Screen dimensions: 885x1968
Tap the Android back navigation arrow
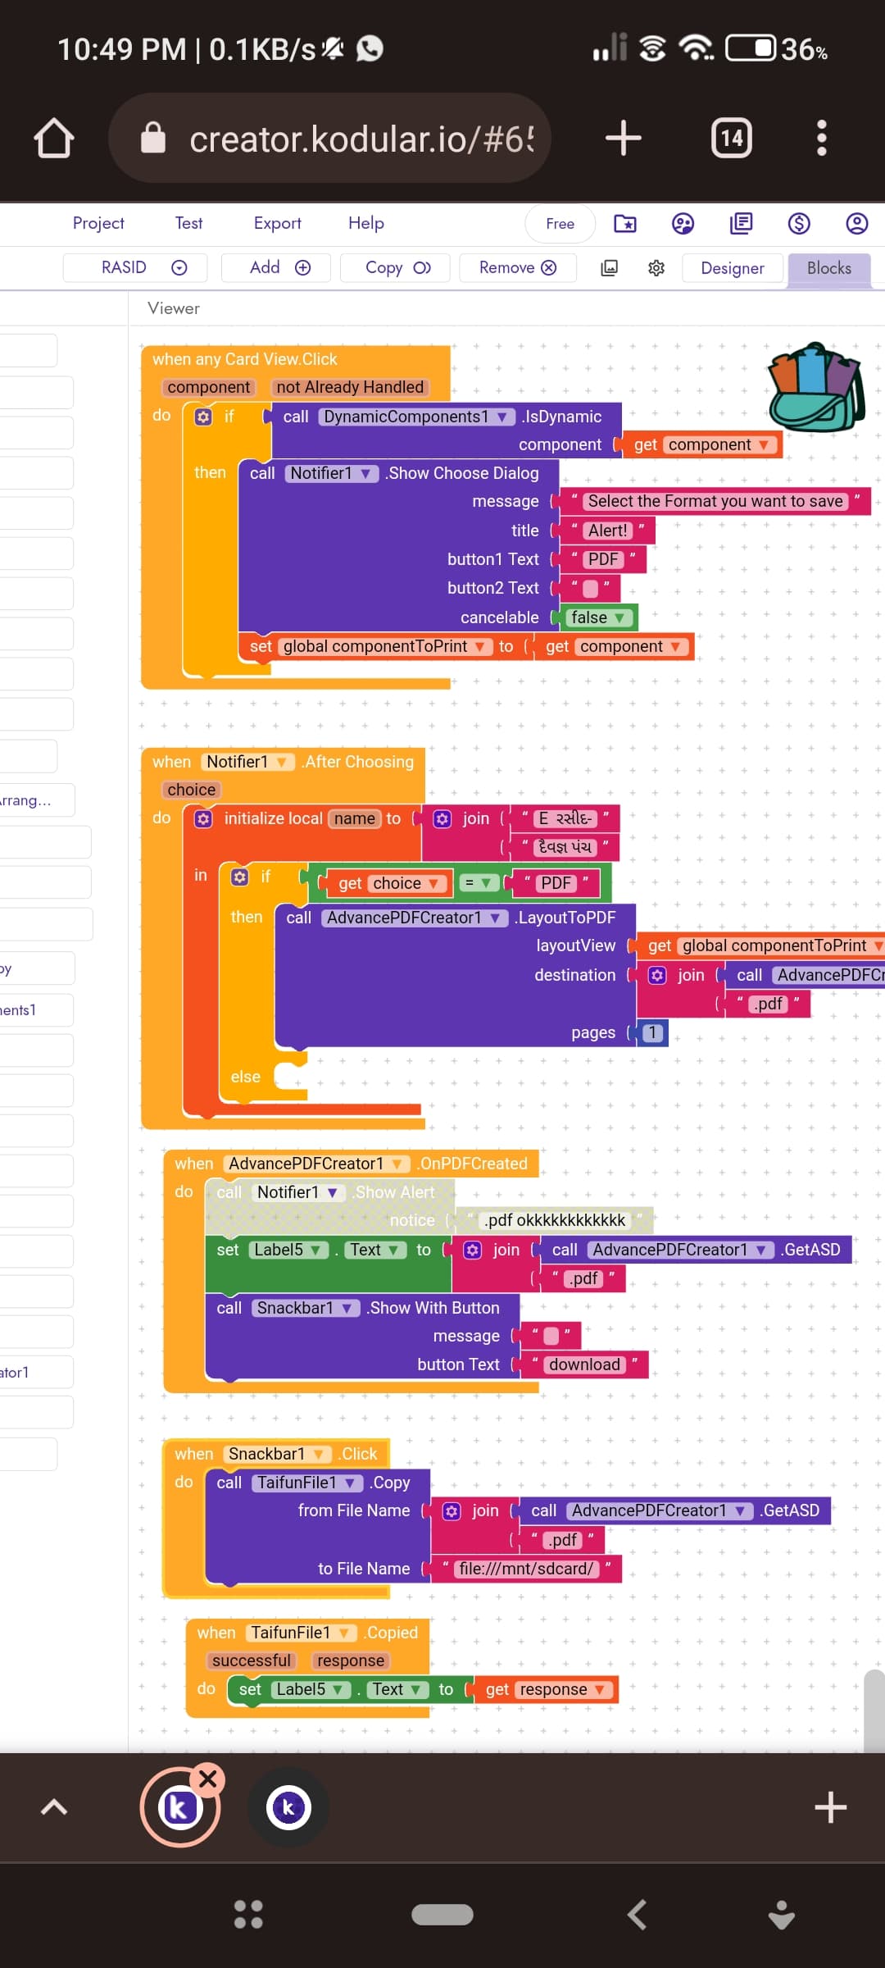pos(637,1915)
